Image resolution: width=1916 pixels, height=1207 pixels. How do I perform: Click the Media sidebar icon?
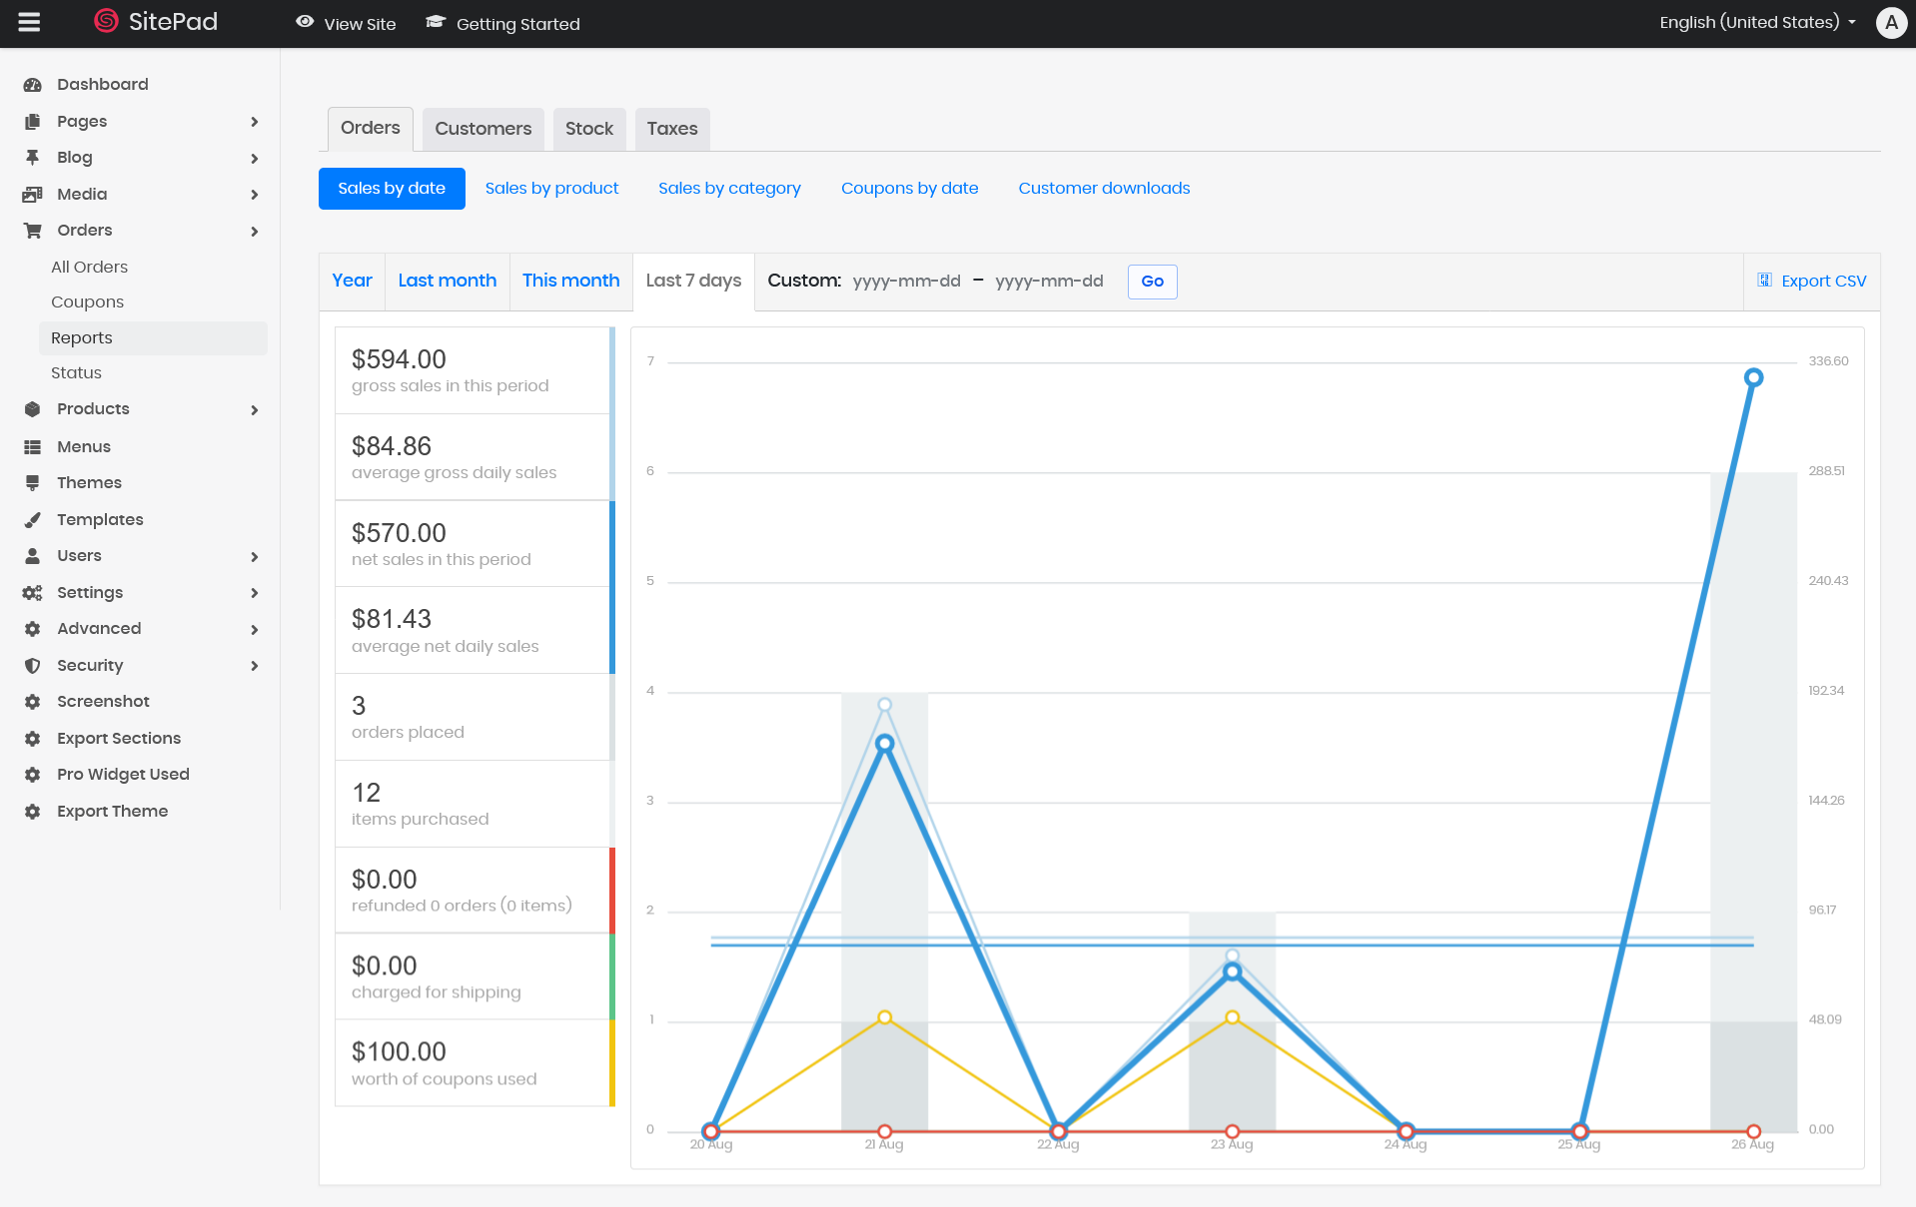point(32,195)
